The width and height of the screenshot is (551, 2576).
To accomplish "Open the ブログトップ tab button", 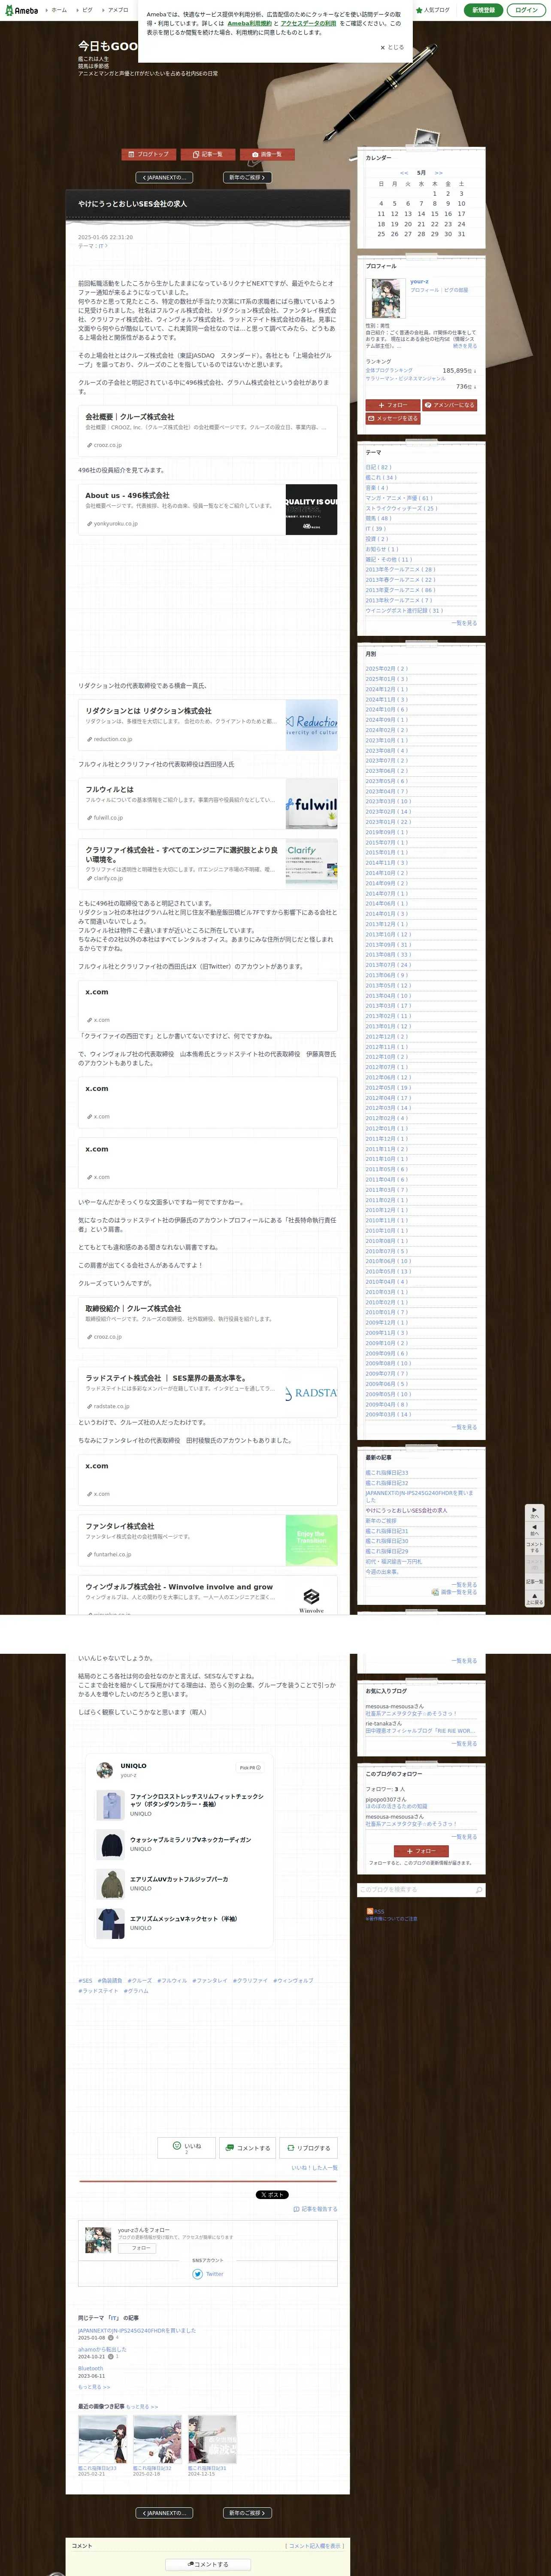I will point(149,154).
